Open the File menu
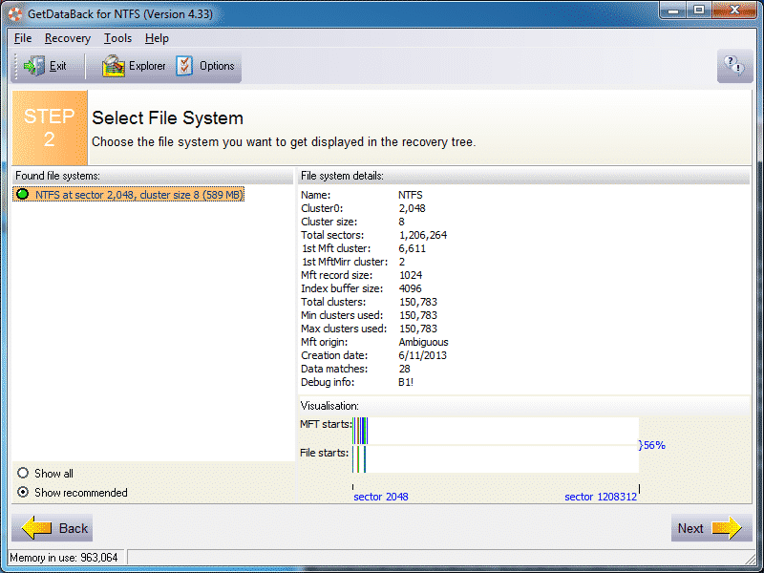Screen dimensions: 764x573 coord(23,38)
